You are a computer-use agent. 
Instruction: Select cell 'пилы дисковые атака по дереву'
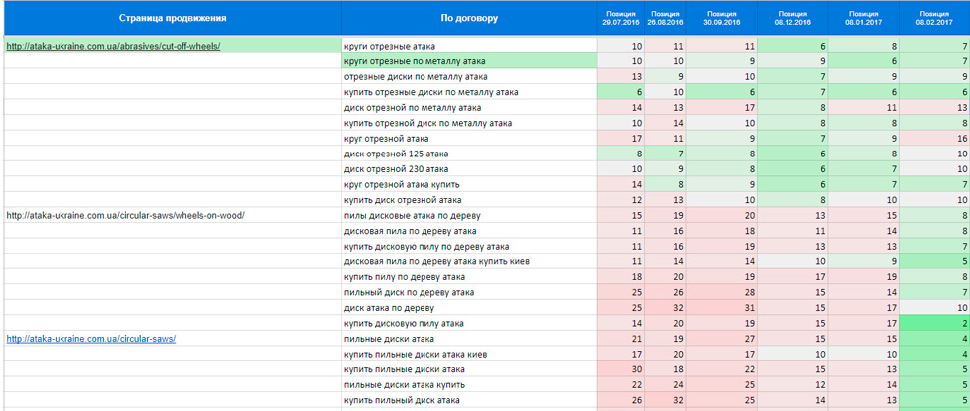pyautogui.click(x=469, y=215)
